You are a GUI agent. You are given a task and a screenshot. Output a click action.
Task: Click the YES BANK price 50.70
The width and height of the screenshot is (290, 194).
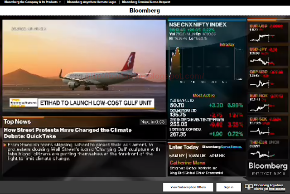point(177,106)
